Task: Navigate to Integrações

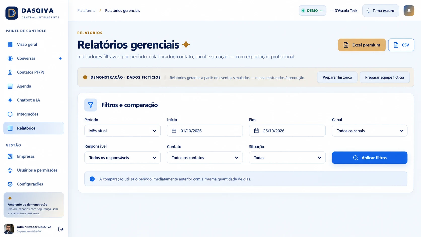Action: point(34,114)
